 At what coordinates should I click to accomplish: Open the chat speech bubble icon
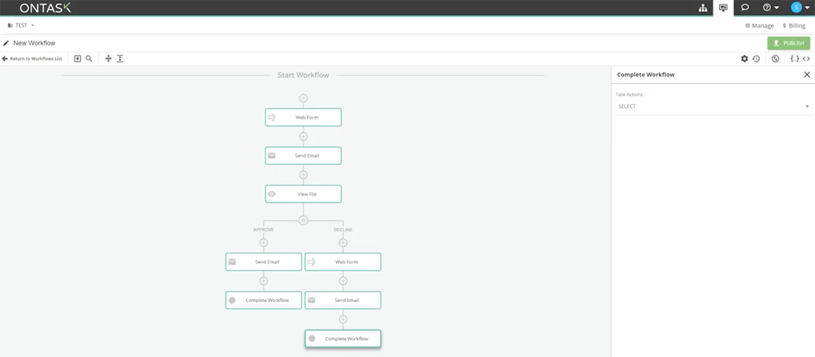pos(745,8)
